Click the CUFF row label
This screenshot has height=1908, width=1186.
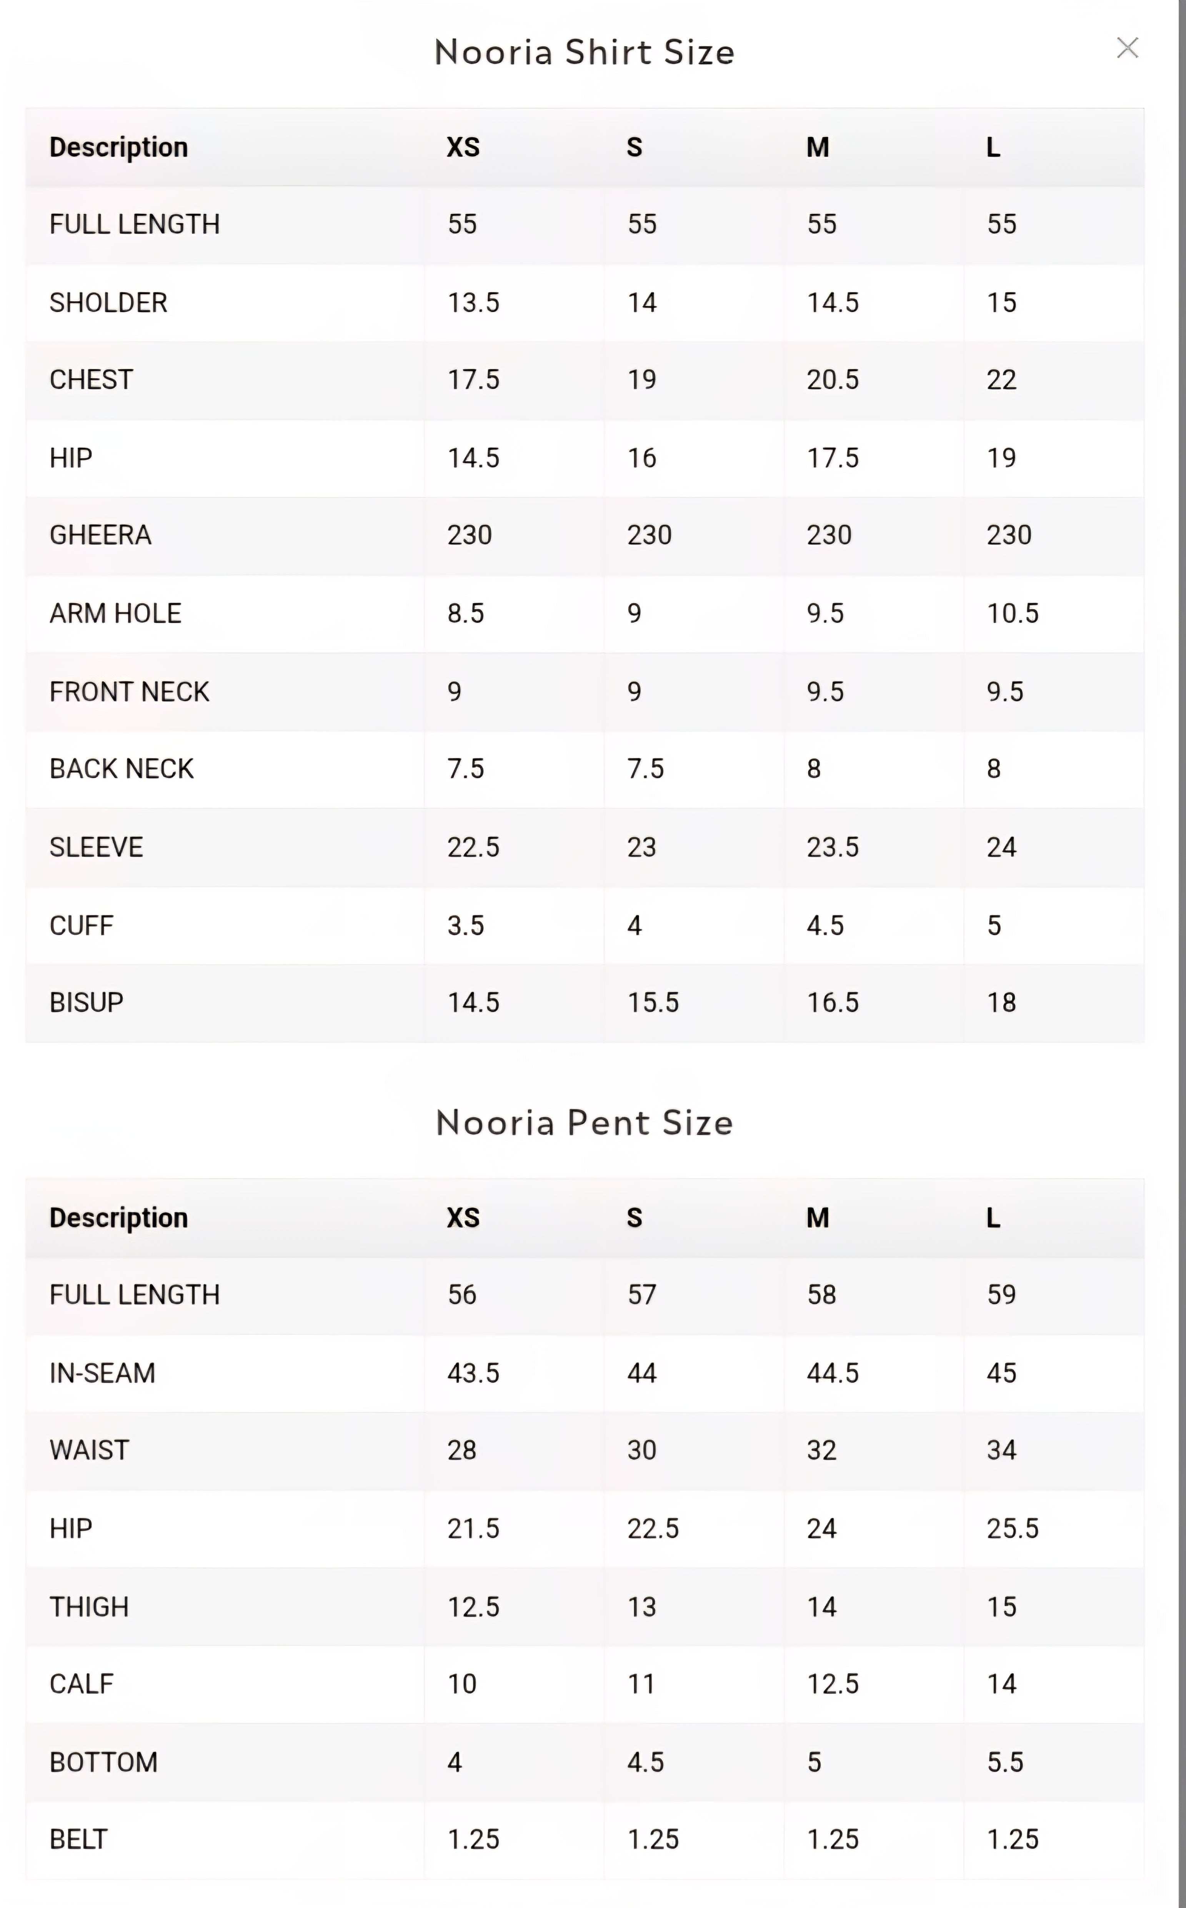pyautogui.click(x=82, y=926)
